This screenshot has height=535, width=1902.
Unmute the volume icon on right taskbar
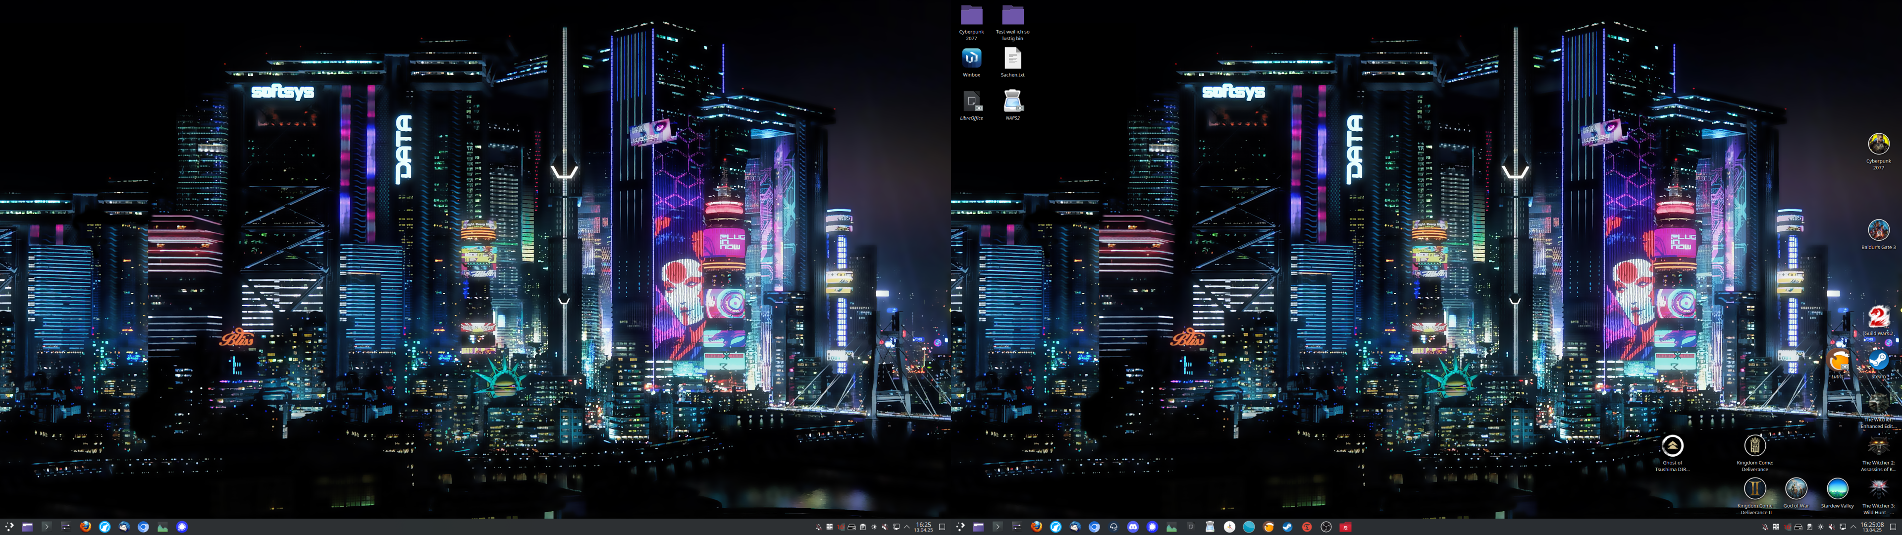click(x=1832, y=527)
